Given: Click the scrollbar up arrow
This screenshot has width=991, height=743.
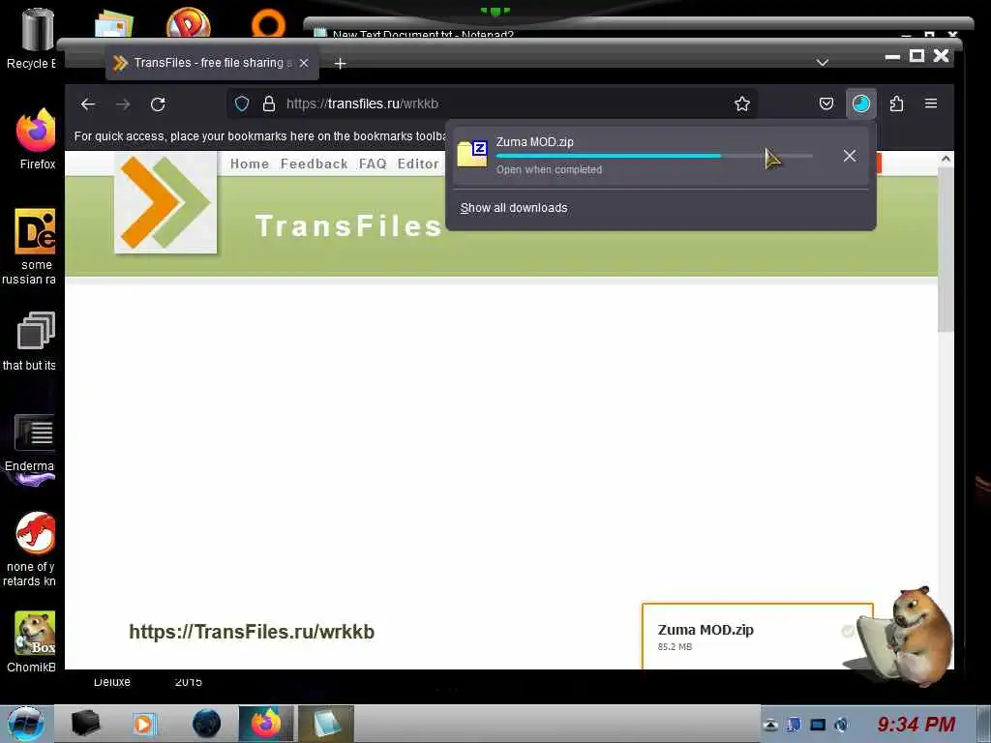Looking at the screenshot, I should [946, 160].
